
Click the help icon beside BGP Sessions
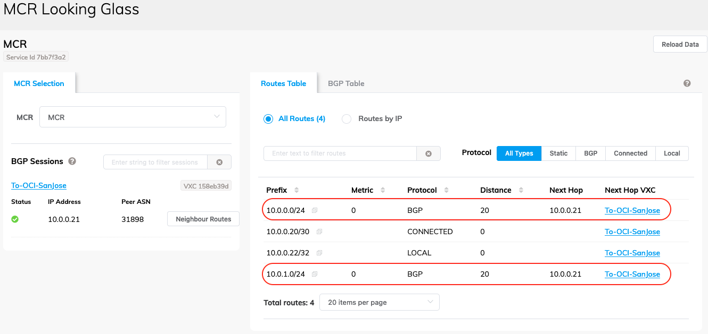(72, 161)
